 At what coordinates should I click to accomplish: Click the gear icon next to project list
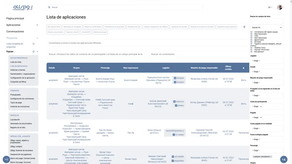[34, 44]
